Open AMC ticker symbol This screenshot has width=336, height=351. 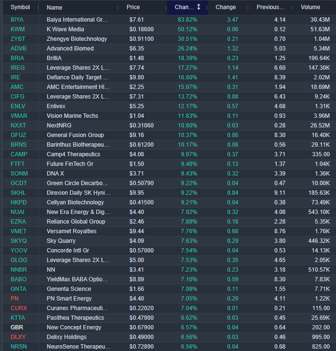[x=17, y=87]
